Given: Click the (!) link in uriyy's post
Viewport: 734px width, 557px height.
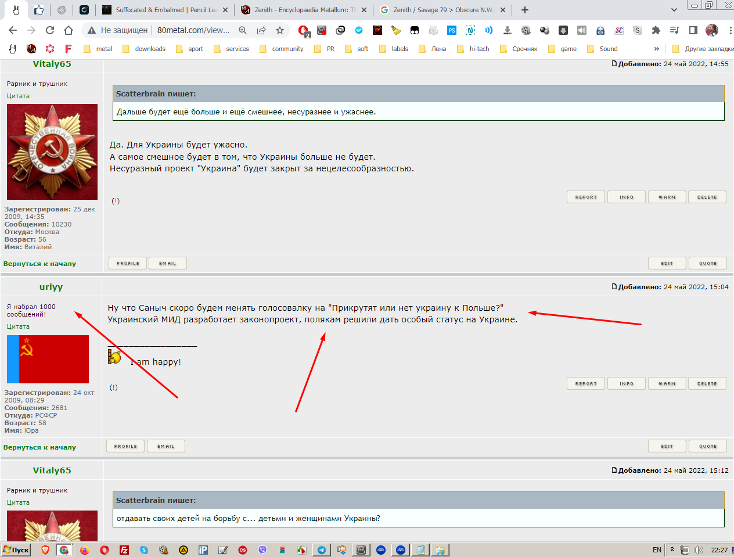Looking at the screenshot, I should click(114, 387).
